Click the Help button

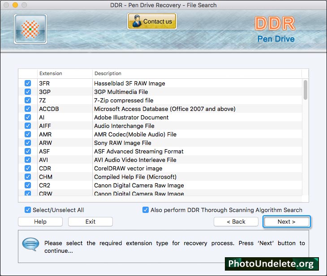(40, 221)
